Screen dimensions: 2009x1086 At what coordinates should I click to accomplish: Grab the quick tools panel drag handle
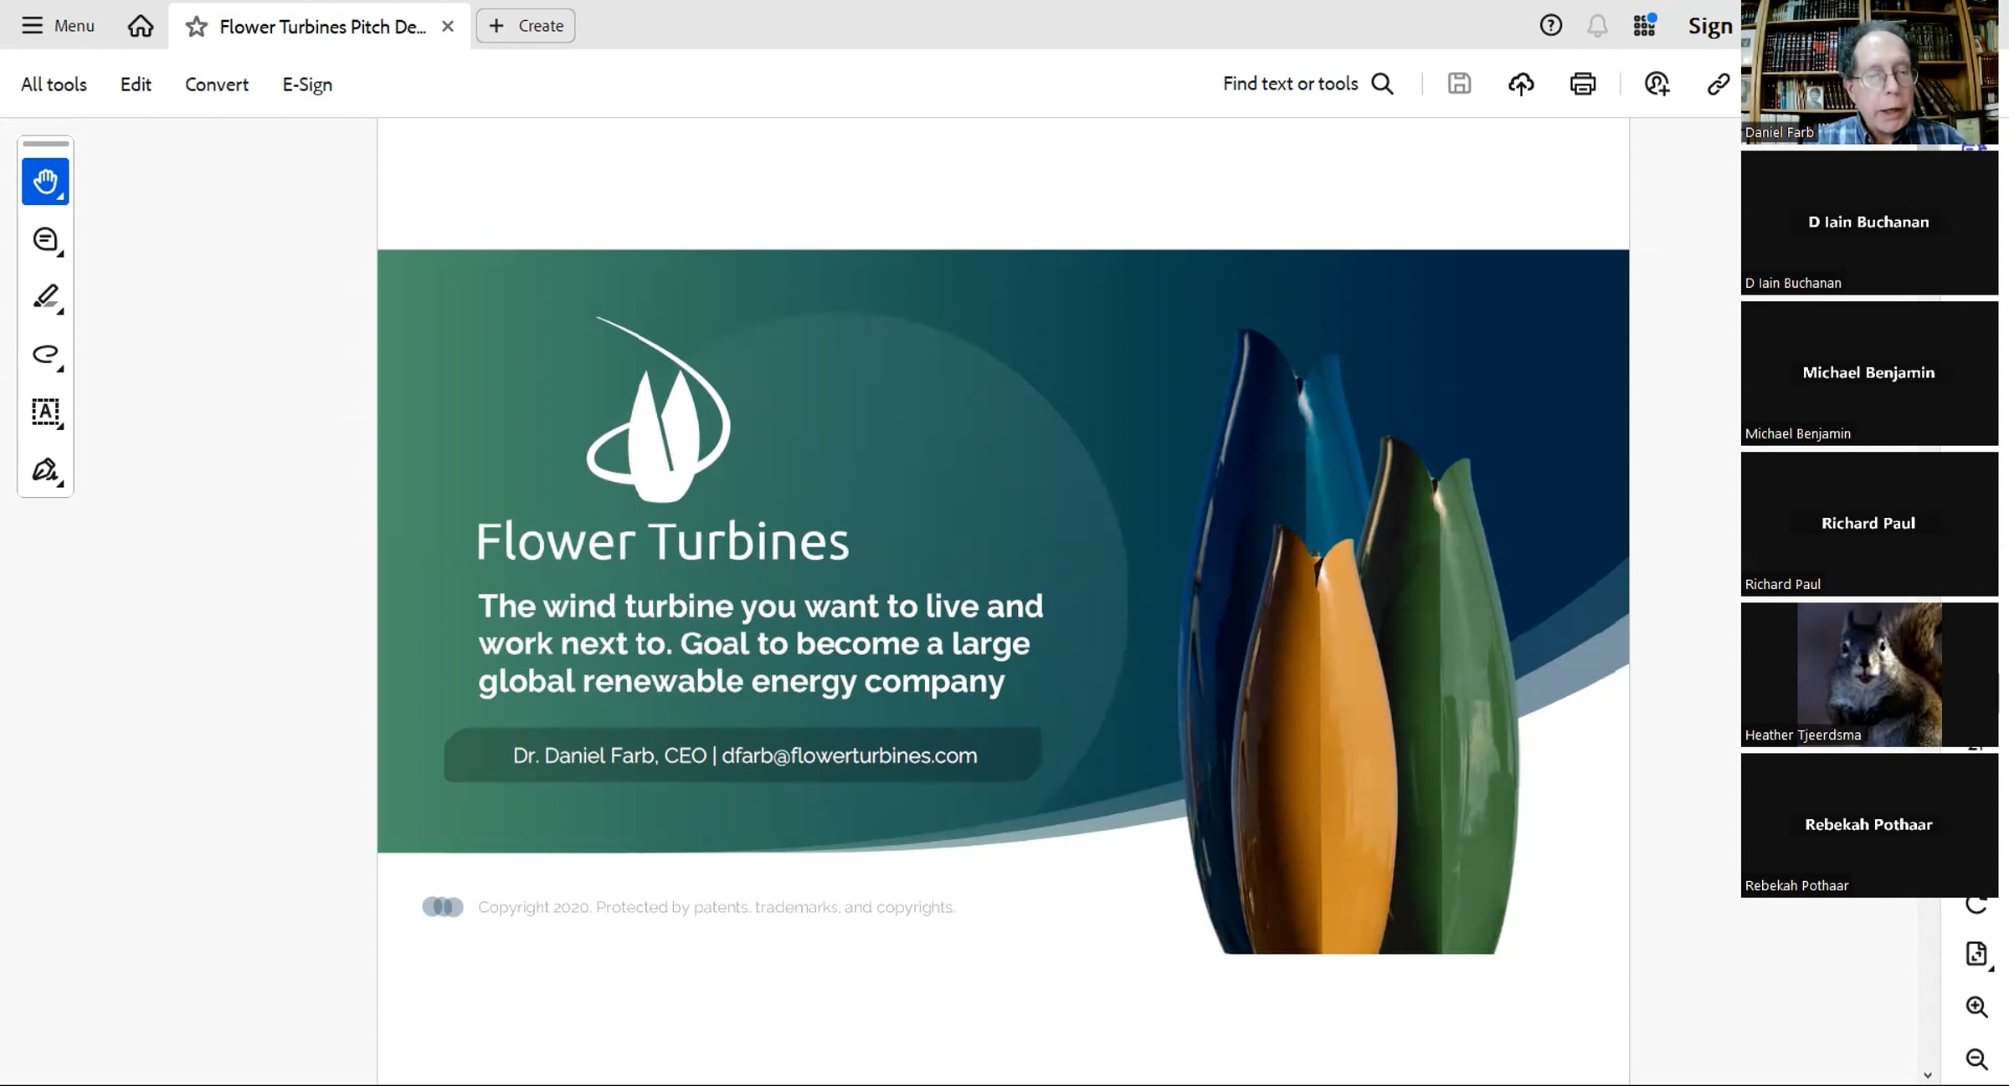pyautogui.click(x=45, y=144)
